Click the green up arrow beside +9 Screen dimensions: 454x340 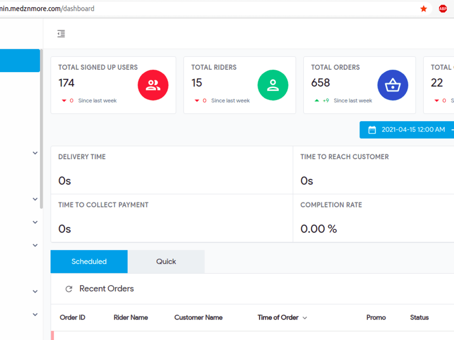(x=317, y=101)
